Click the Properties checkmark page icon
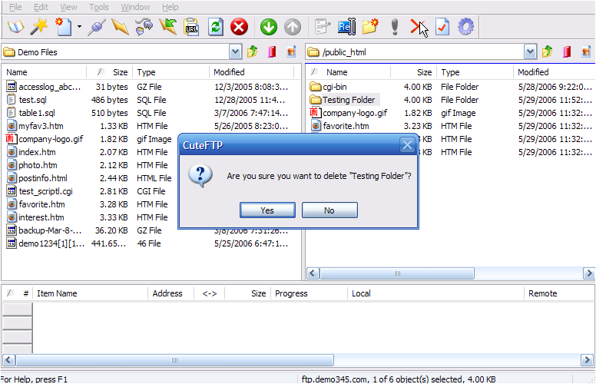 pyautogui.click(x=442, y=27)
